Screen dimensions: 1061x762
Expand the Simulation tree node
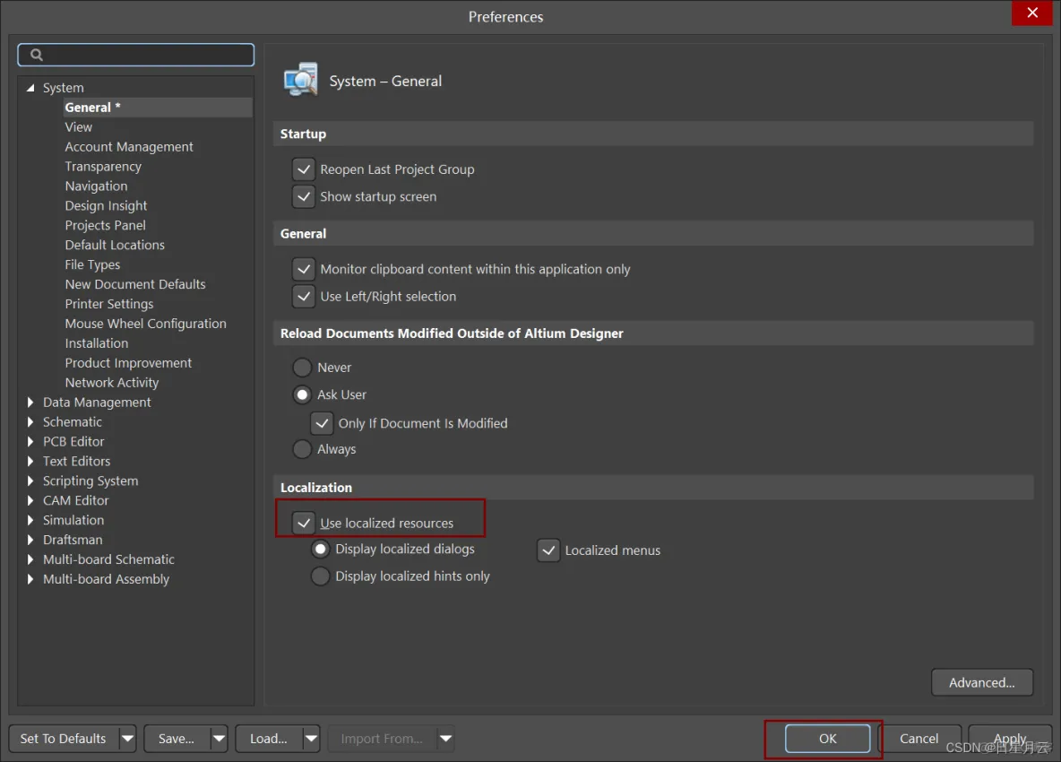(30, 520)
